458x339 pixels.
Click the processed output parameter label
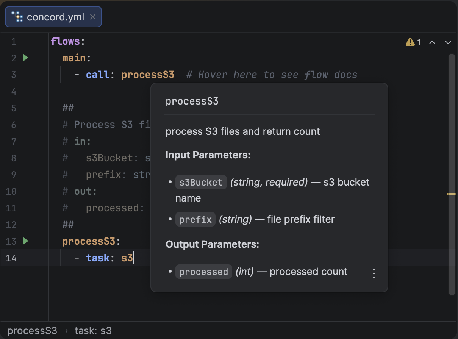coord(203,272)
